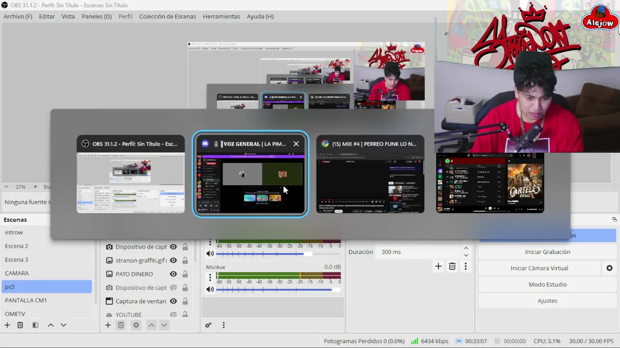Click the streaming time status icon
The image size is (620, 348).
tap(459, 341)
